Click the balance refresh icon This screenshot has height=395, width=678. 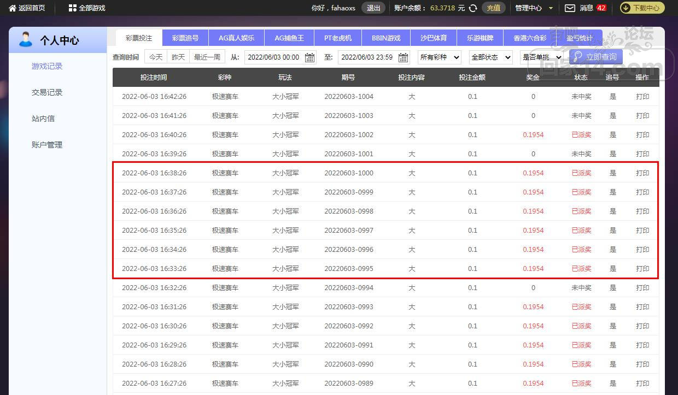click(x=474, y=8)
